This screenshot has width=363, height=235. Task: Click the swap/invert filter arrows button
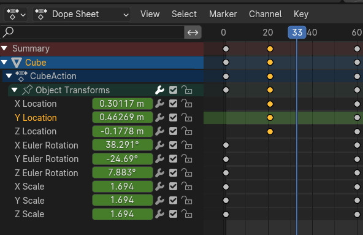pyautogui.click(x=193, y=33)
